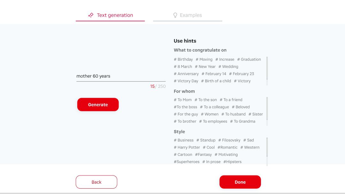Pick the #Harry Potter style
The image size is (345, 194).
[187, 147]
